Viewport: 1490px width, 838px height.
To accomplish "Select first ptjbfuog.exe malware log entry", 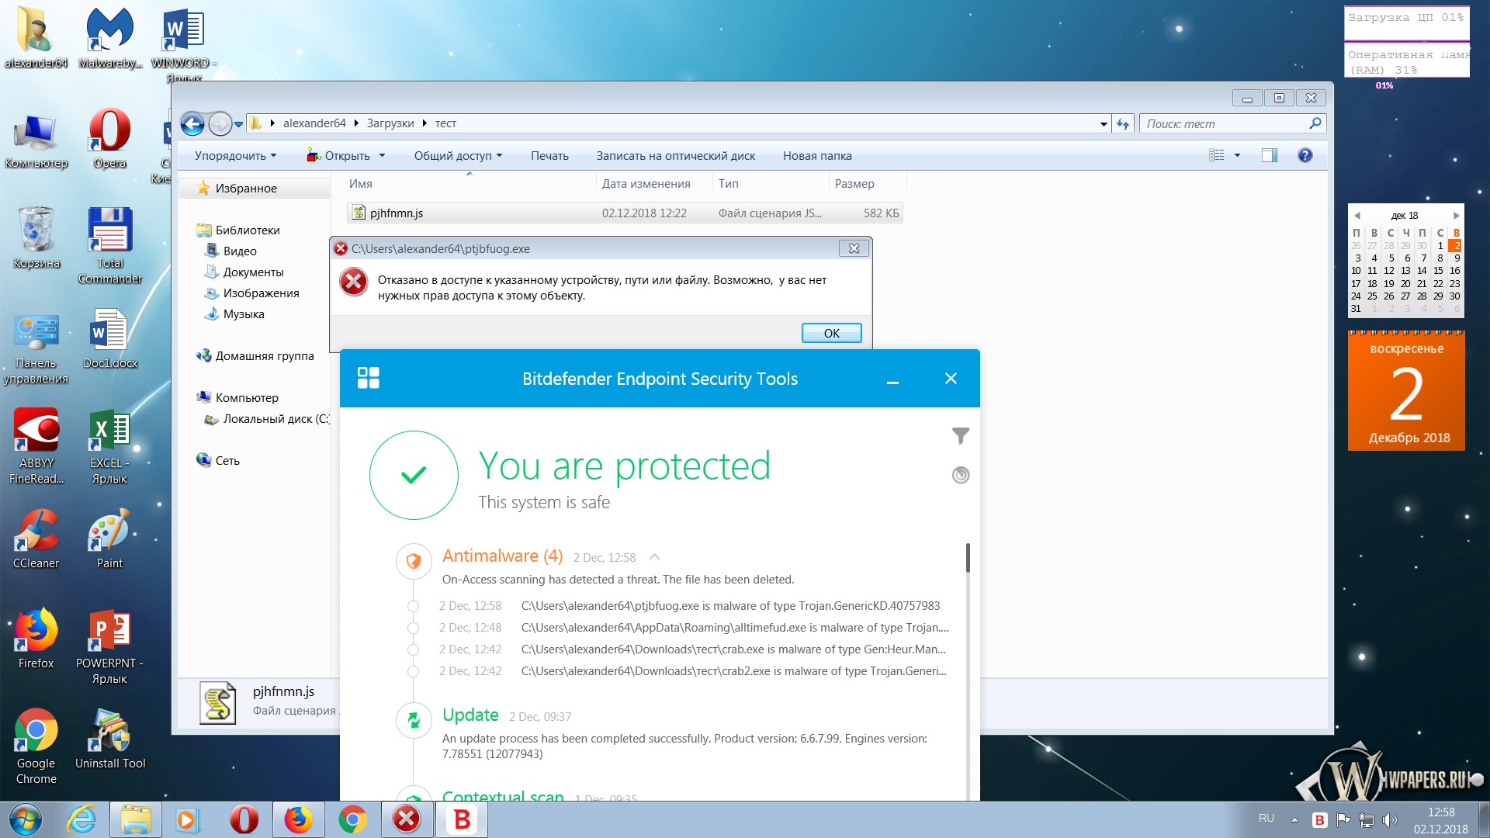I will pyautogui.click(x=729, y=606).
